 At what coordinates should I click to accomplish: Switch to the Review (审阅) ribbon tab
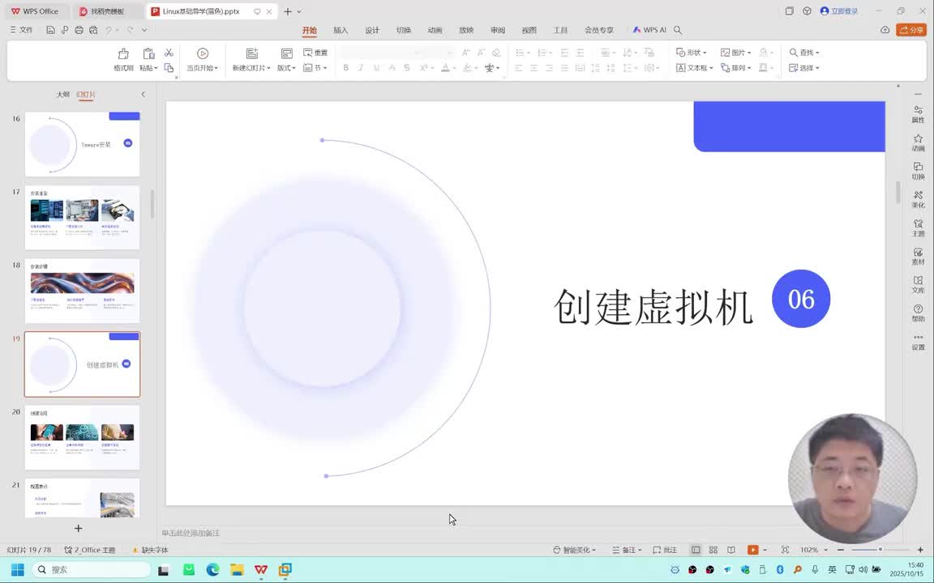click(x=498, y=30)
